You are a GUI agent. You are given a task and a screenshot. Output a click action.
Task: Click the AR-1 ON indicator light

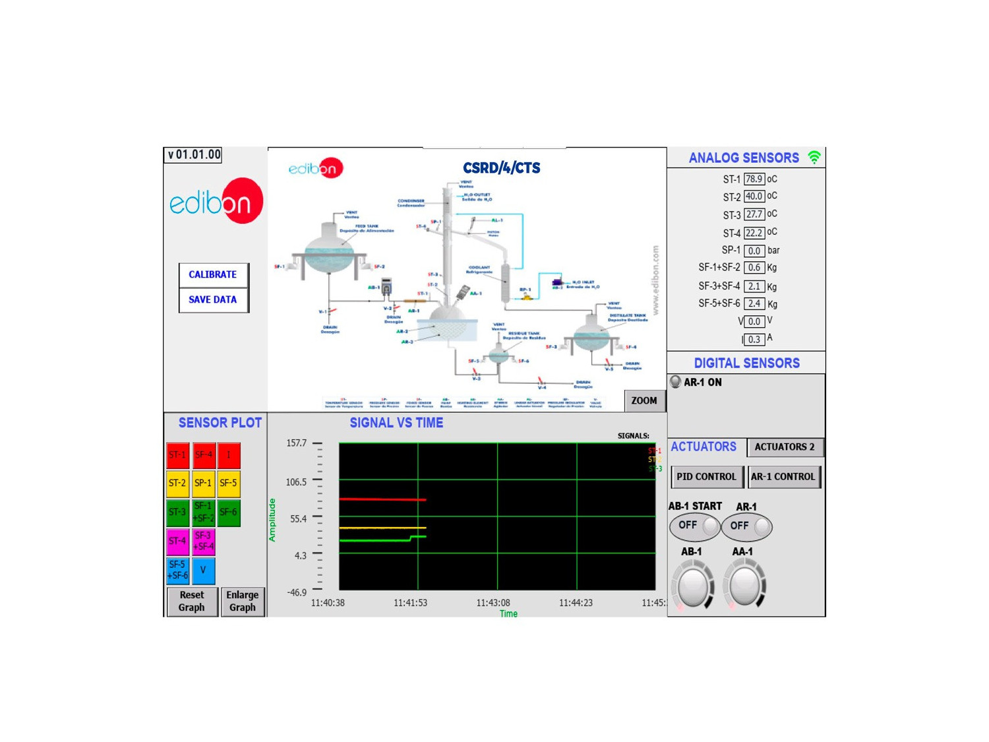pyautogui.click(x=676, y=382)
